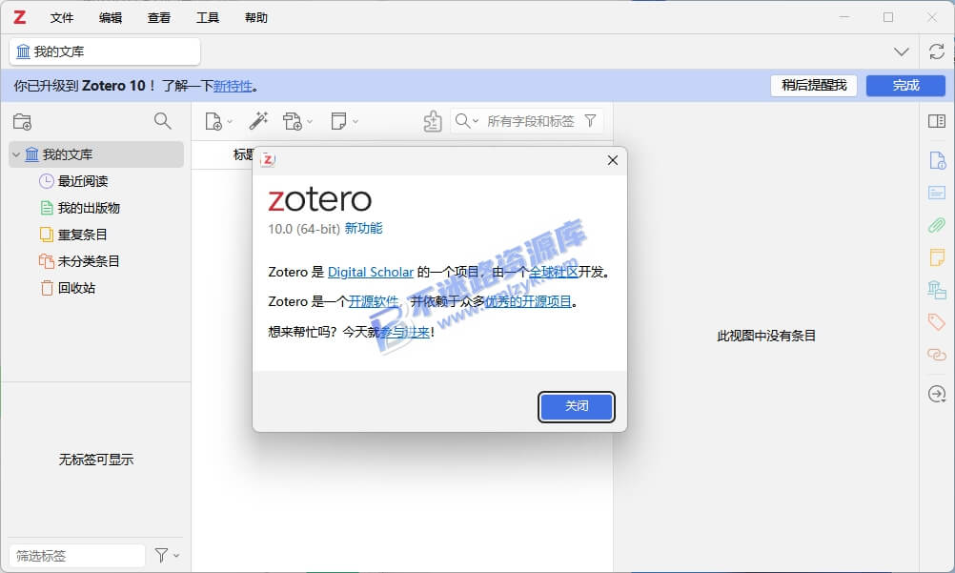Click the sync refresh icon
Image resolution: width=955 pixels, height=573 pixels.
pos(937,51)
